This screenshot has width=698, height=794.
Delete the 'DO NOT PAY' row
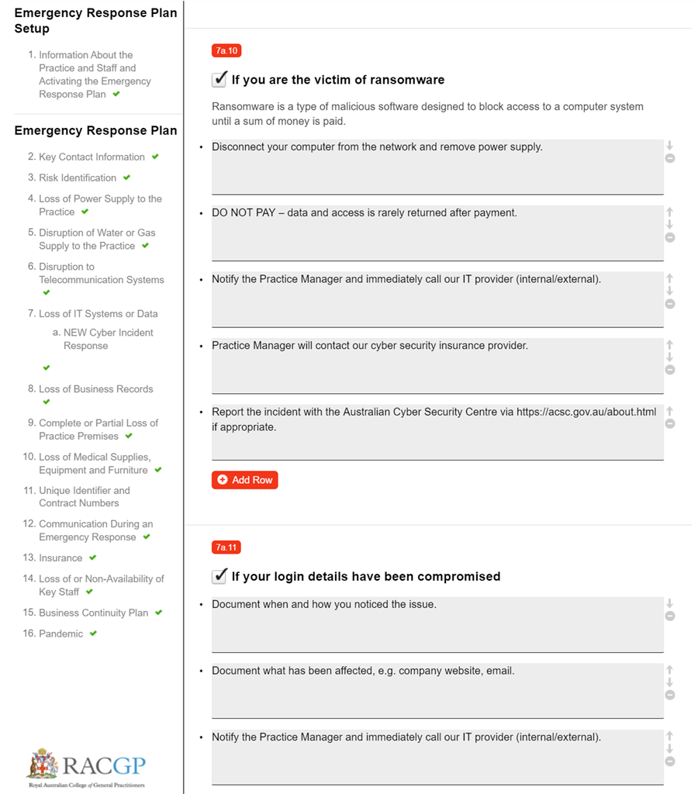click(x=670, y=237)
